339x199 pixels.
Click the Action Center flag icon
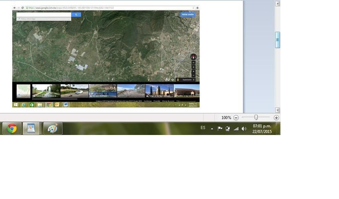pos(220,129)
